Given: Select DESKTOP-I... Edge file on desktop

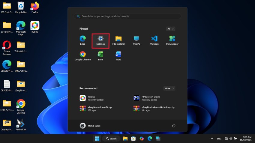Looking at the screenshot, I should click(x=7, y=66).
